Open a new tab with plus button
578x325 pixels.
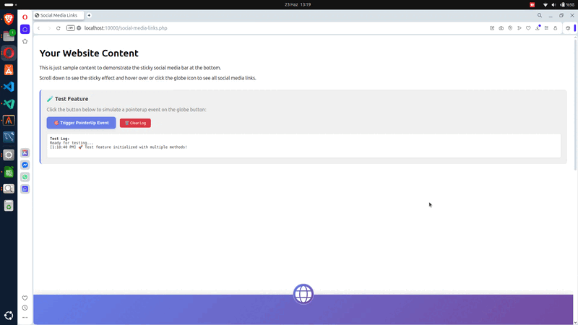[x=89, y=15]
